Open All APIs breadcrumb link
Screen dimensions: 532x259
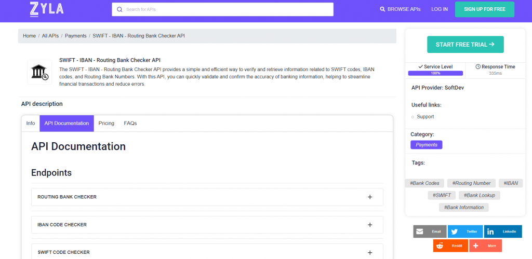click(50, 36)
